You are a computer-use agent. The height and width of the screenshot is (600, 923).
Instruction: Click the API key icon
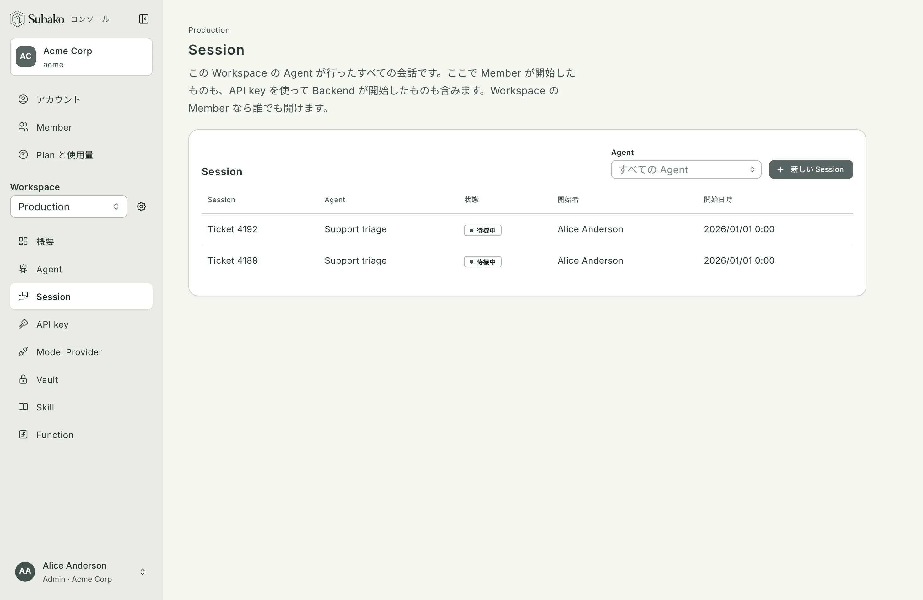point(23,324)
